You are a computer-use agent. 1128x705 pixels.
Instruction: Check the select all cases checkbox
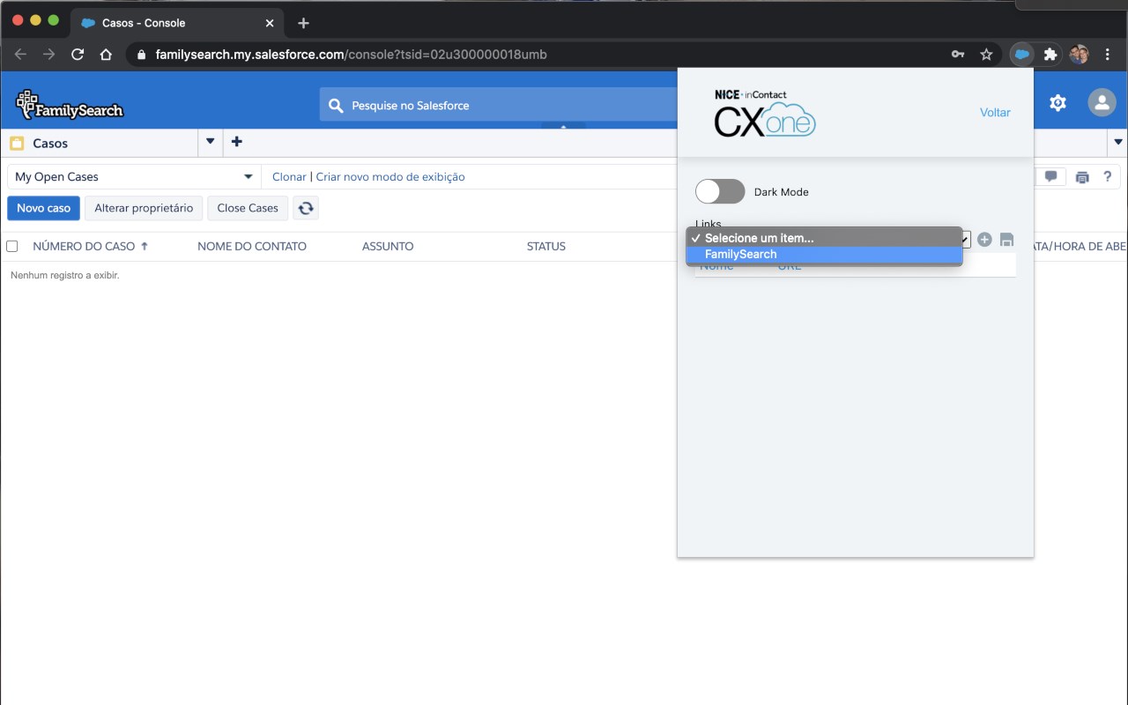12,247
